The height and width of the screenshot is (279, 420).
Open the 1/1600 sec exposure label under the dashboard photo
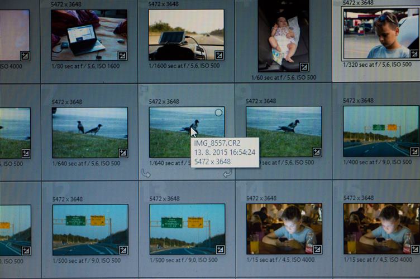coord(184,66)
